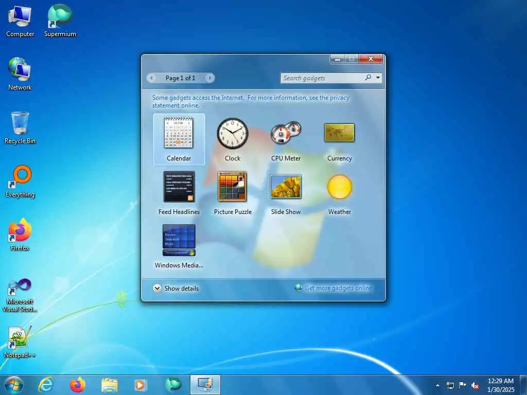The image size is (527, 395).
Task: Go to the next gadget page
Action: coord(210,78)
